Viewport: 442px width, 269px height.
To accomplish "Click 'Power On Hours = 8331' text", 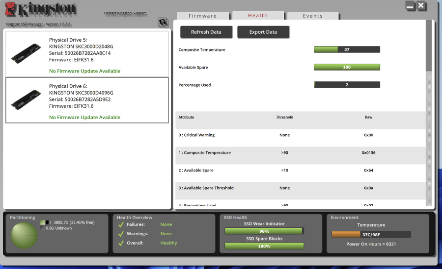I will [x=371, y=244].
